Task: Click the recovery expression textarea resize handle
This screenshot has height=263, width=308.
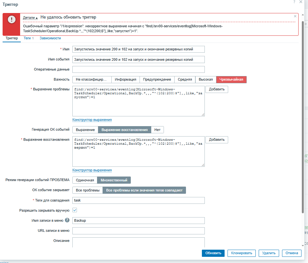Action: (x=203, y=165)
